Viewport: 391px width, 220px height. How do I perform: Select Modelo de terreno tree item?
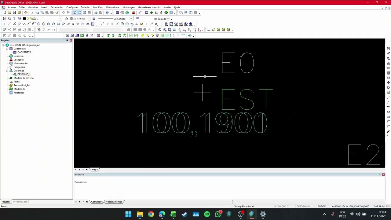coord(24,78)
